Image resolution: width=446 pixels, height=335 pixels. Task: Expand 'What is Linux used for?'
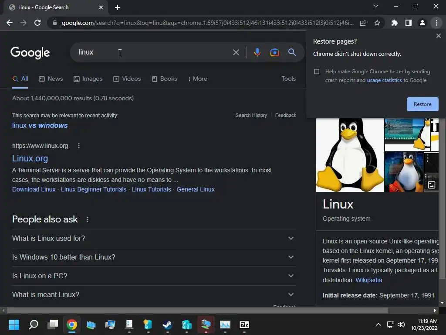pos(154,239)
